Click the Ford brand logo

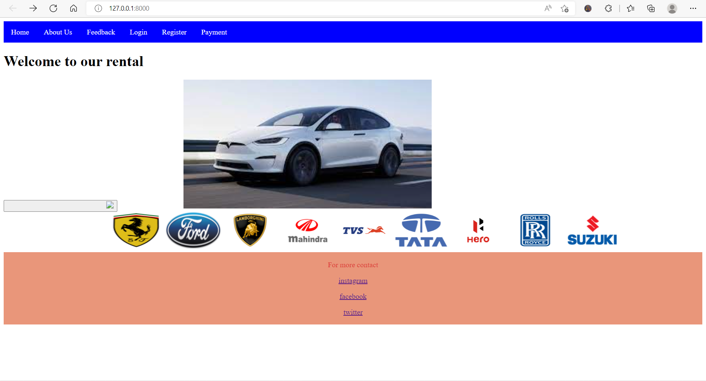pyautogui.click(x=193, y=230)
